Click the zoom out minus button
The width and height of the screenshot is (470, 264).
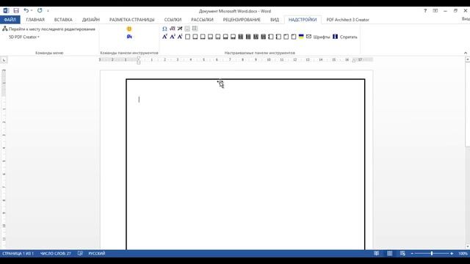(x=412, y=254)
